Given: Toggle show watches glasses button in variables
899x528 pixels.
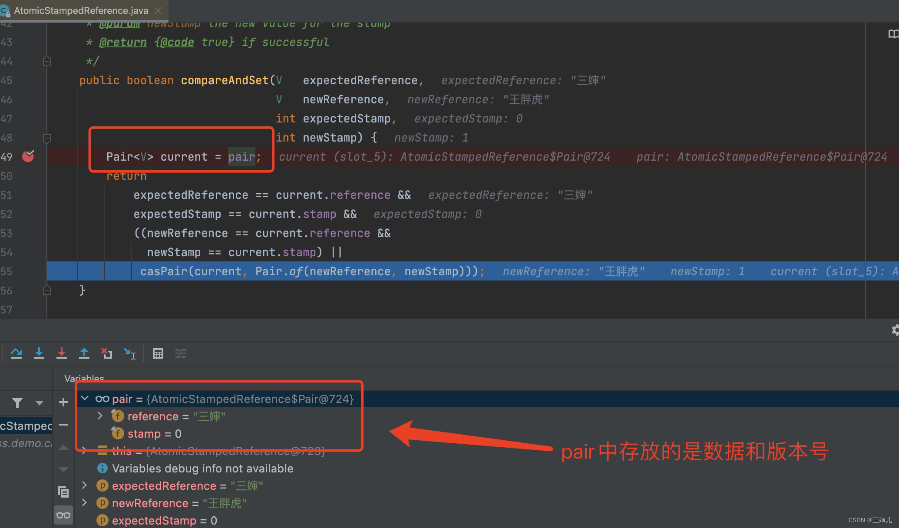Looking at the screenshot, I should [x=63, y=515].
